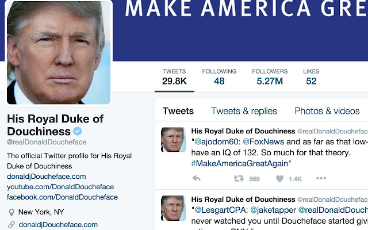This screenshot has width=368, height=230.
Task: Click the location pin icon beside New York
Action: (x=11, y=212)
